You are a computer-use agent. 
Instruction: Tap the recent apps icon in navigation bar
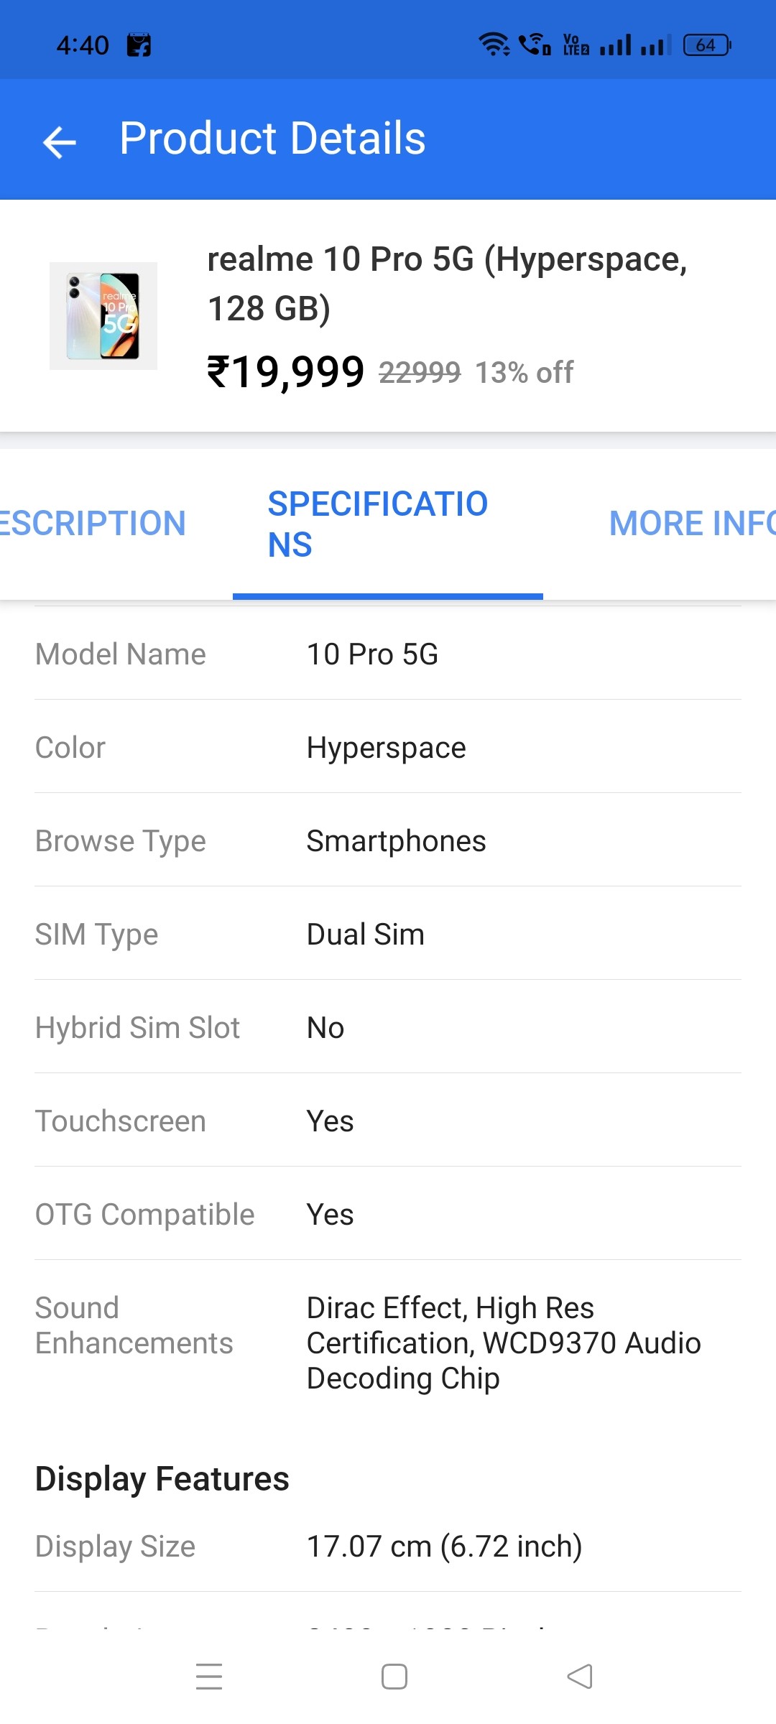click(x=208, y=1677)
